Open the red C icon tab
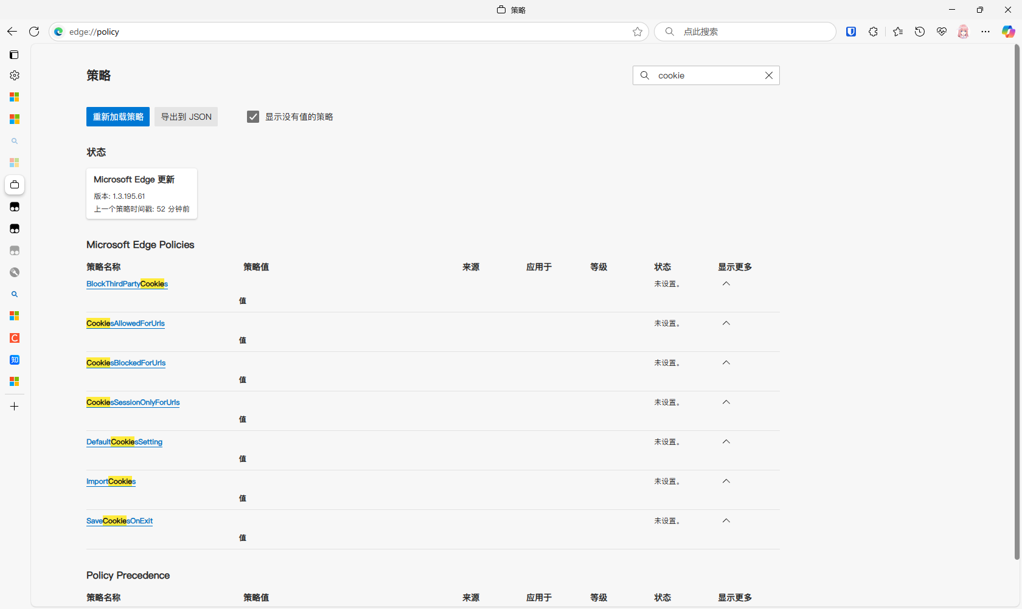1022x609 pixels. coord(15,338)
